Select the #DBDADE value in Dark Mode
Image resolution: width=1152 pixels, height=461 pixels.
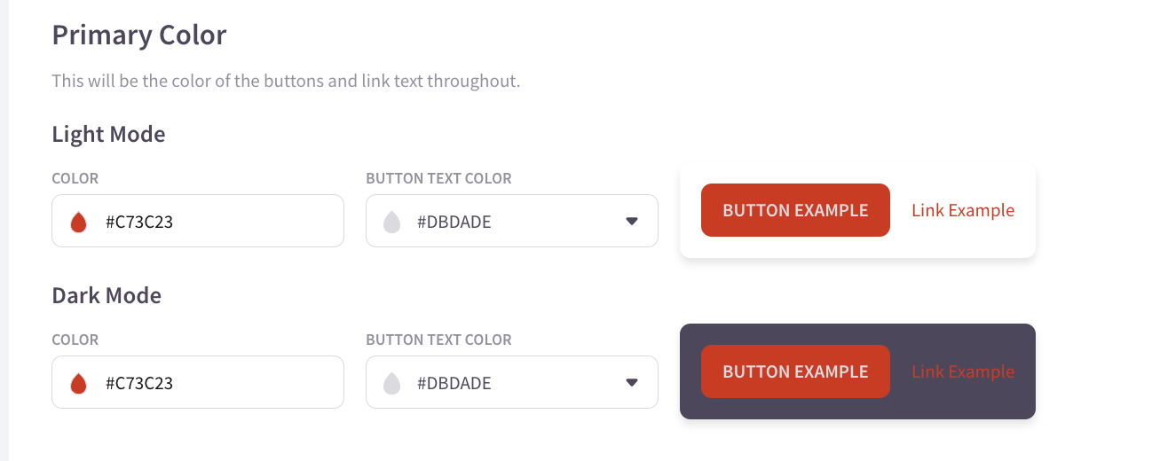pyautogui.click(x=454, y=383)
